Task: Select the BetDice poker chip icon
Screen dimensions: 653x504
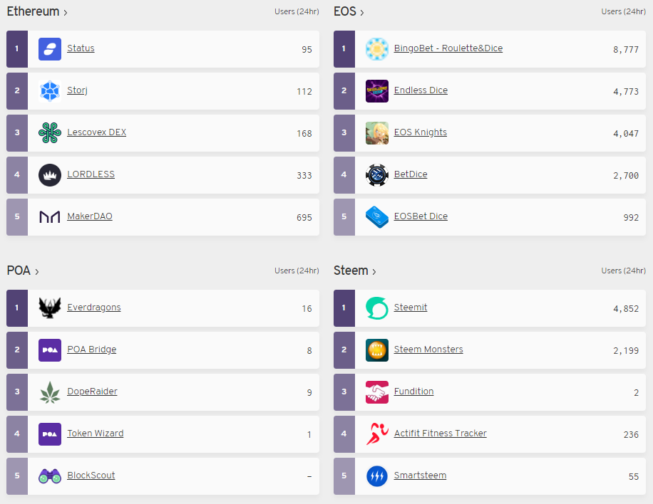Action: click(376, 175)
